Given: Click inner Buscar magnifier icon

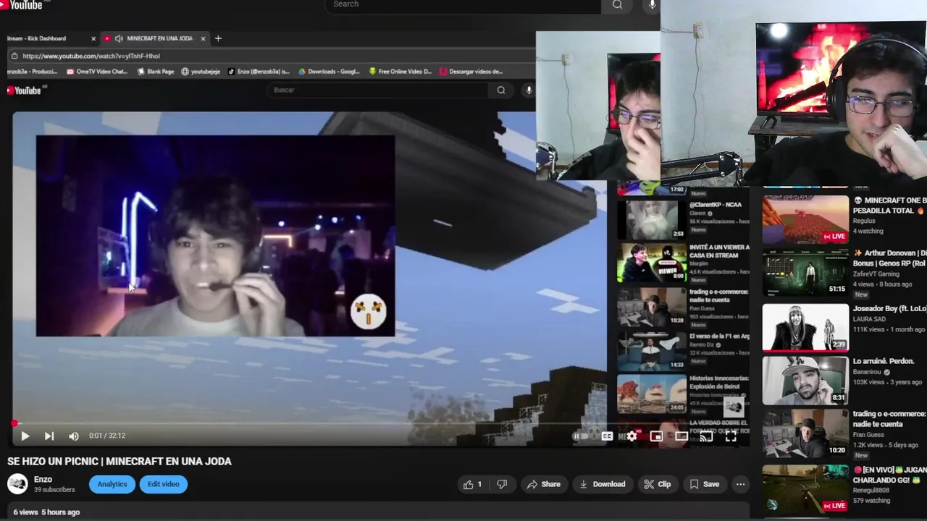Looking at the screenshot, I should tap(501, 90).
